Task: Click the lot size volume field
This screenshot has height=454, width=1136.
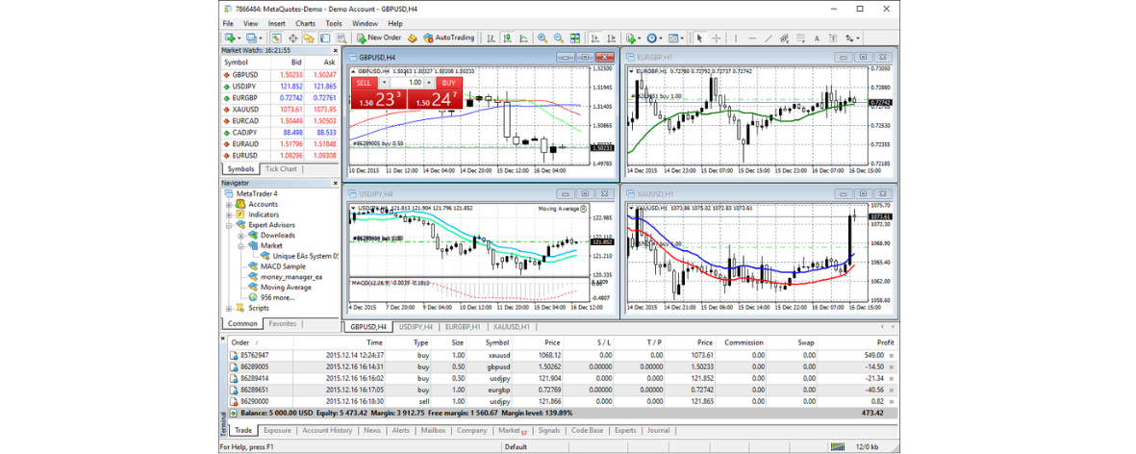Action: pyautogui.click(x=414, y=83)
